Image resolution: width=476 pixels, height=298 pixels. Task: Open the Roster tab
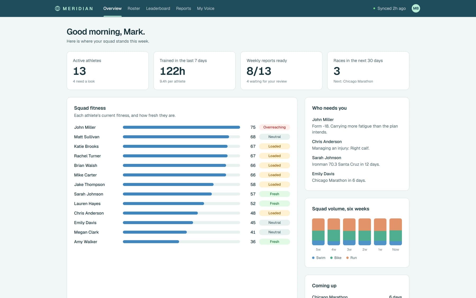pyautogui.click(x=134, y=8)
